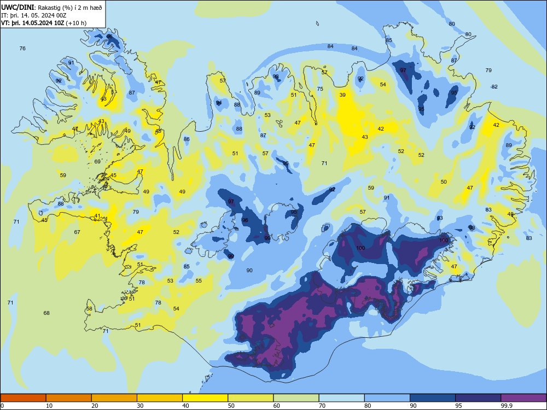The height and width of the screenshot is (410, 547).
Task: Click the humidity value '39' on the map
Action: point(342,95)
